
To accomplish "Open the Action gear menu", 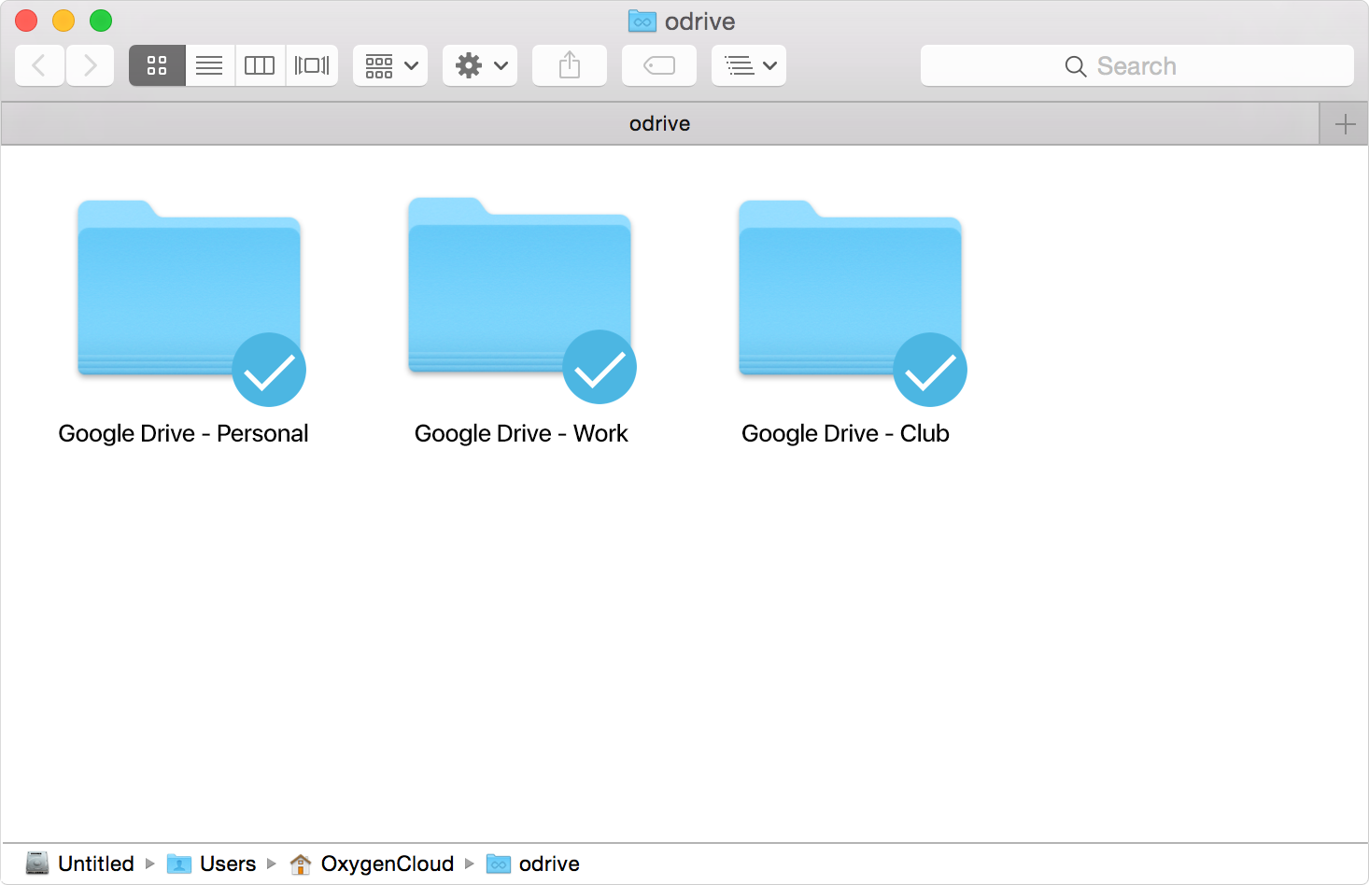I will [480, 65].
